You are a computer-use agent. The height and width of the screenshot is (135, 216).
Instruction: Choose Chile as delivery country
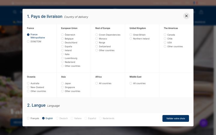[x=168, y=39]
